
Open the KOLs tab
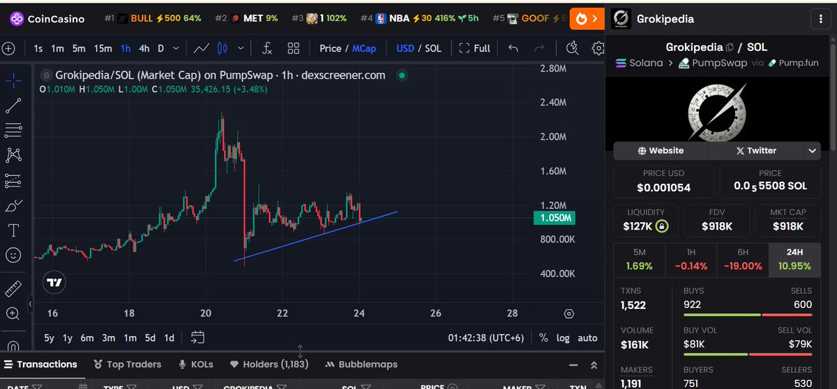coord(196,364)
